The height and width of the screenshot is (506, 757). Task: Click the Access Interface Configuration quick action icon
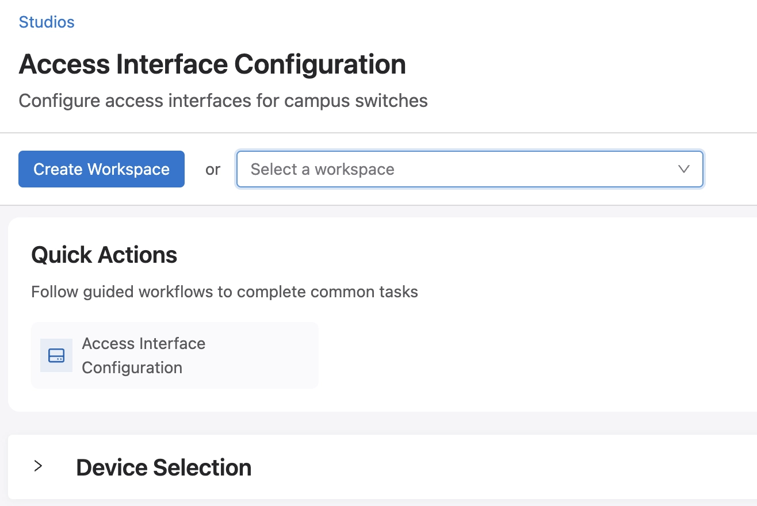click(56, 355)
